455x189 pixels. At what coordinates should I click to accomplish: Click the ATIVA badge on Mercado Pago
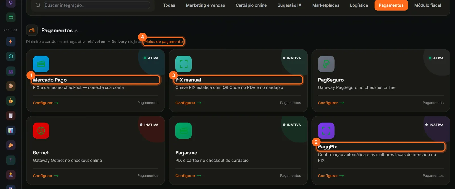tap(151, 58)
